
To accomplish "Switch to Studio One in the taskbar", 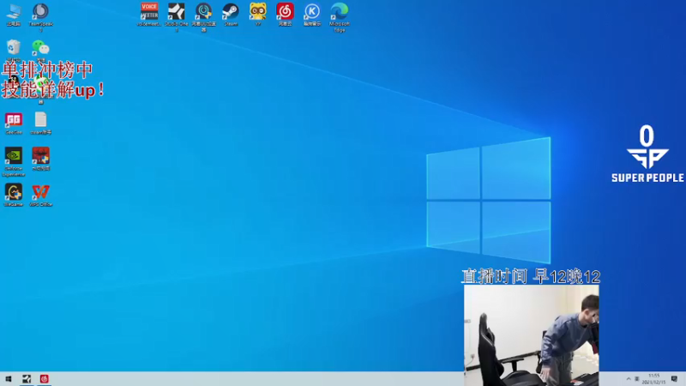I will 27,378.
